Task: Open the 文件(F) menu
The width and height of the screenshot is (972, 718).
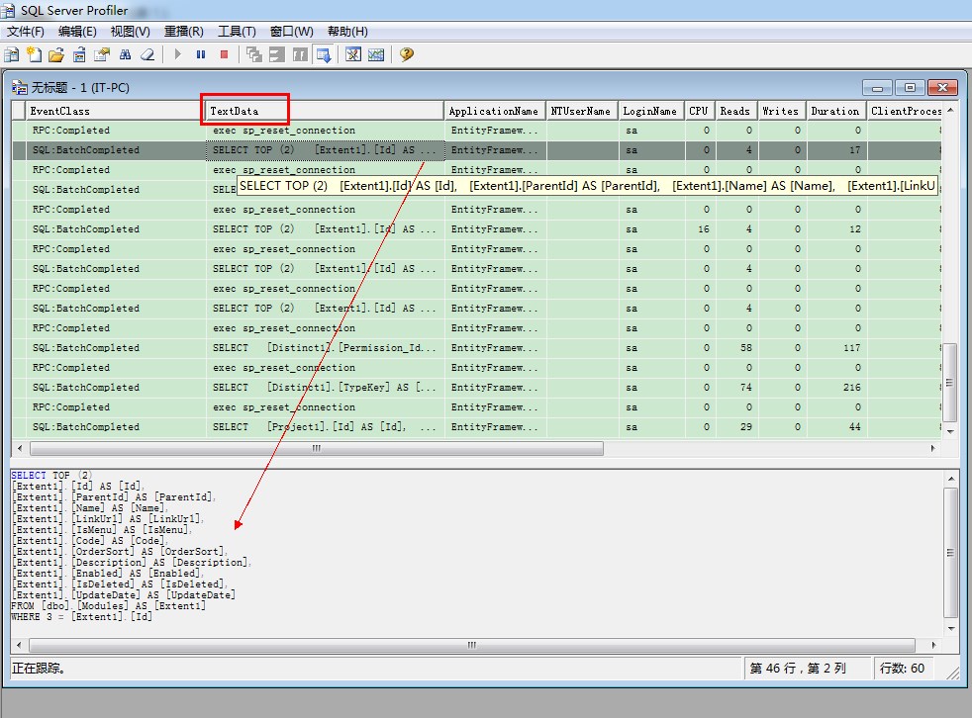Action: [26, 32]
